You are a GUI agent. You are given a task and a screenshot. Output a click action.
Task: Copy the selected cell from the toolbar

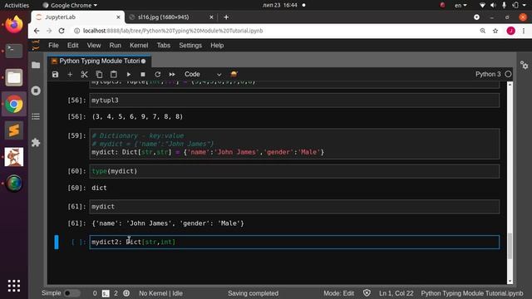point(99,74)
